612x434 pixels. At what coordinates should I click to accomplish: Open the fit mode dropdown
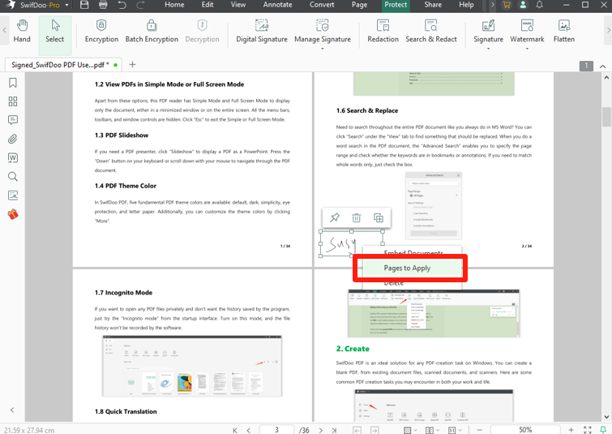(460, 430)
